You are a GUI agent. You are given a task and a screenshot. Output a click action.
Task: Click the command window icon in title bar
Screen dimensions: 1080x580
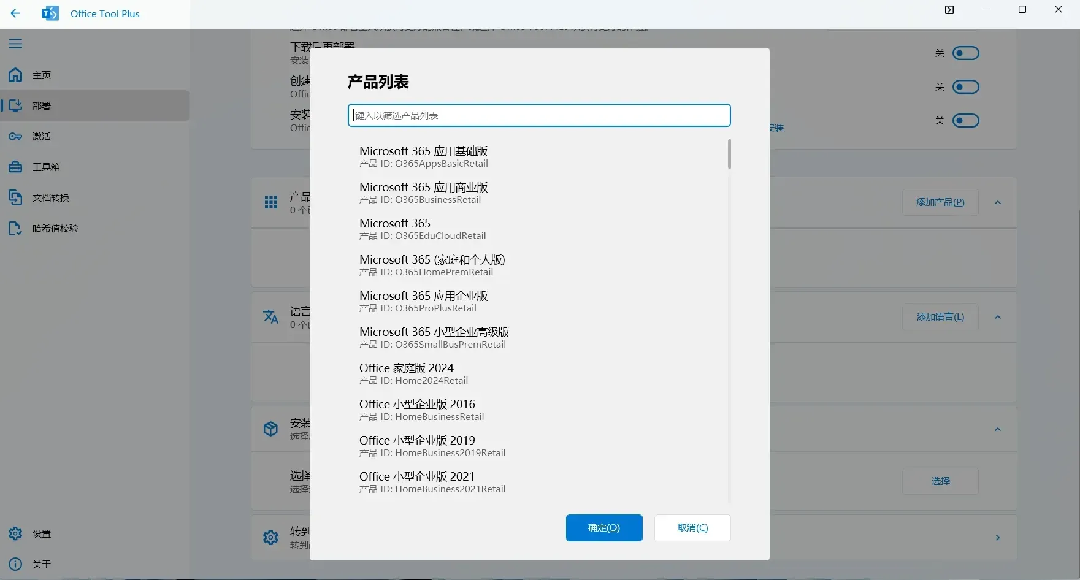(x=949, y=10)
